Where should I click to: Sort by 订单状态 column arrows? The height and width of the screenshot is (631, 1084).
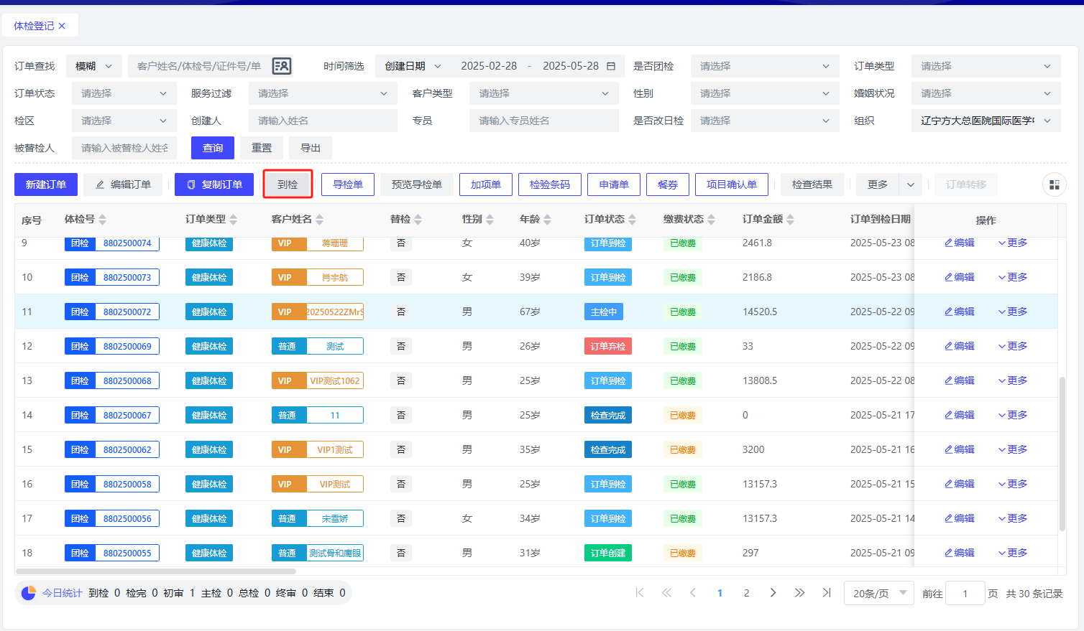tap(632, 220)
